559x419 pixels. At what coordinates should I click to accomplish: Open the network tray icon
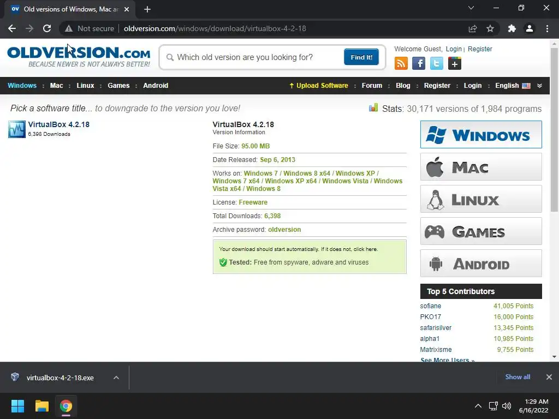493,406
